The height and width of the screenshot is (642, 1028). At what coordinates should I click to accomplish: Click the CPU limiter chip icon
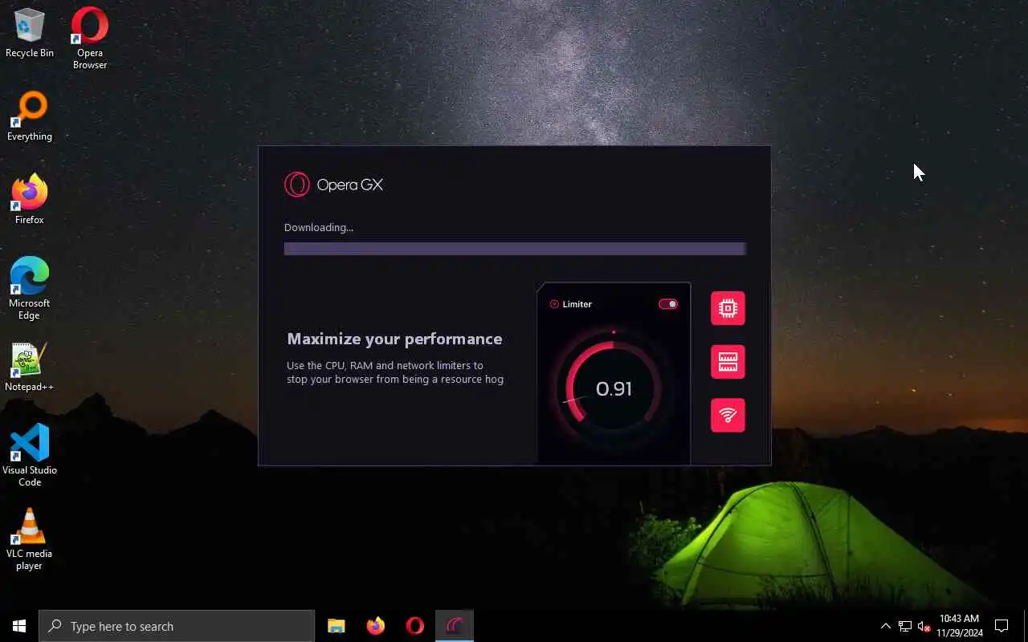tap(728, 308)
